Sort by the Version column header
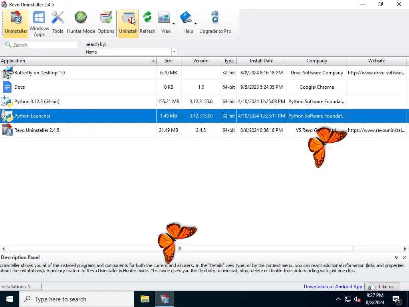This screenshot has height=307, width=409. 201,61
